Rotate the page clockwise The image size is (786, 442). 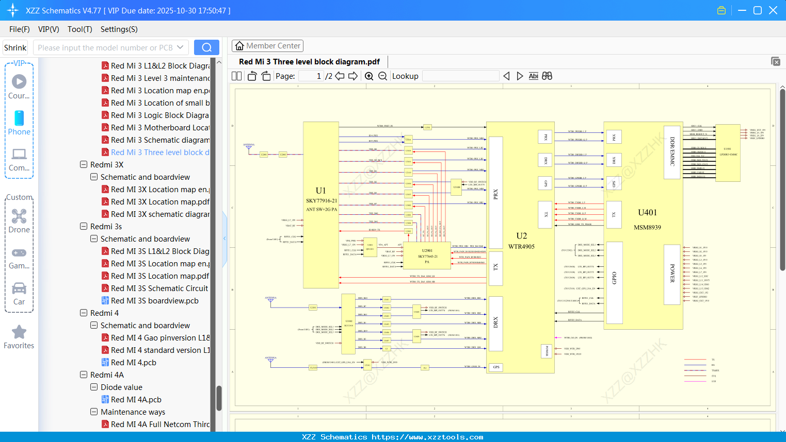266,76
